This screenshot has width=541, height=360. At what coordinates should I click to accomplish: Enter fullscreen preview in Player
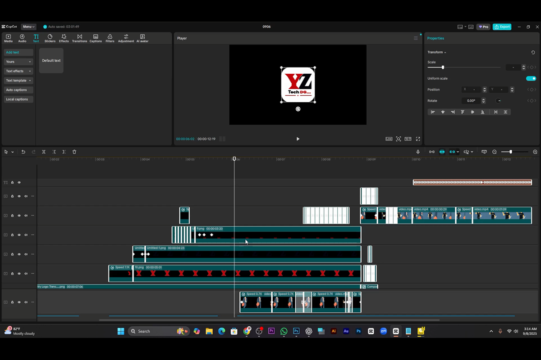[418, 139]
